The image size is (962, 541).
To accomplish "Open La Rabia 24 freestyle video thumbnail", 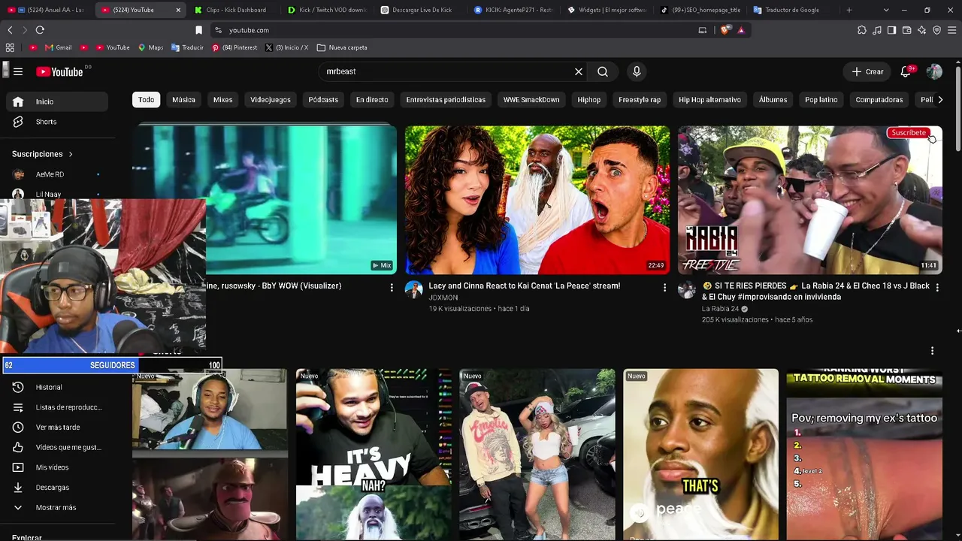I will tap(810, 200).
